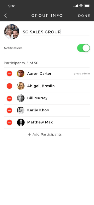Open Matthew Mak's avatar
This screenshot has width=94, height=205.
pos(21,122)
